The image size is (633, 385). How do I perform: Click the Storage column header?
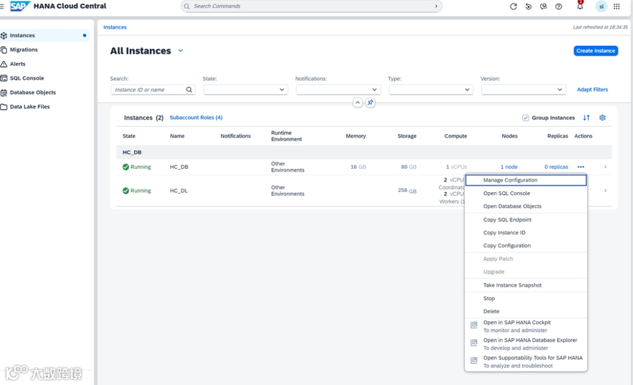coord(407,136)
